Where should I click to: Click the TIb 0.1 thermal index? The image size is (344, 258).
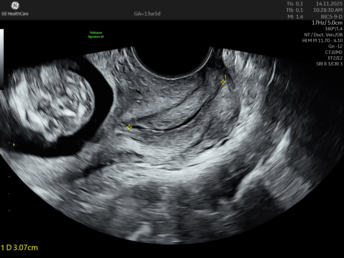pyautogui.click(x=295, y=10)
